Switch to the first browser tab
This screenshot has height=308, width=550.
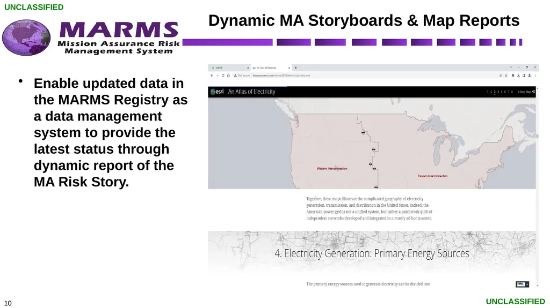(229, 68)
